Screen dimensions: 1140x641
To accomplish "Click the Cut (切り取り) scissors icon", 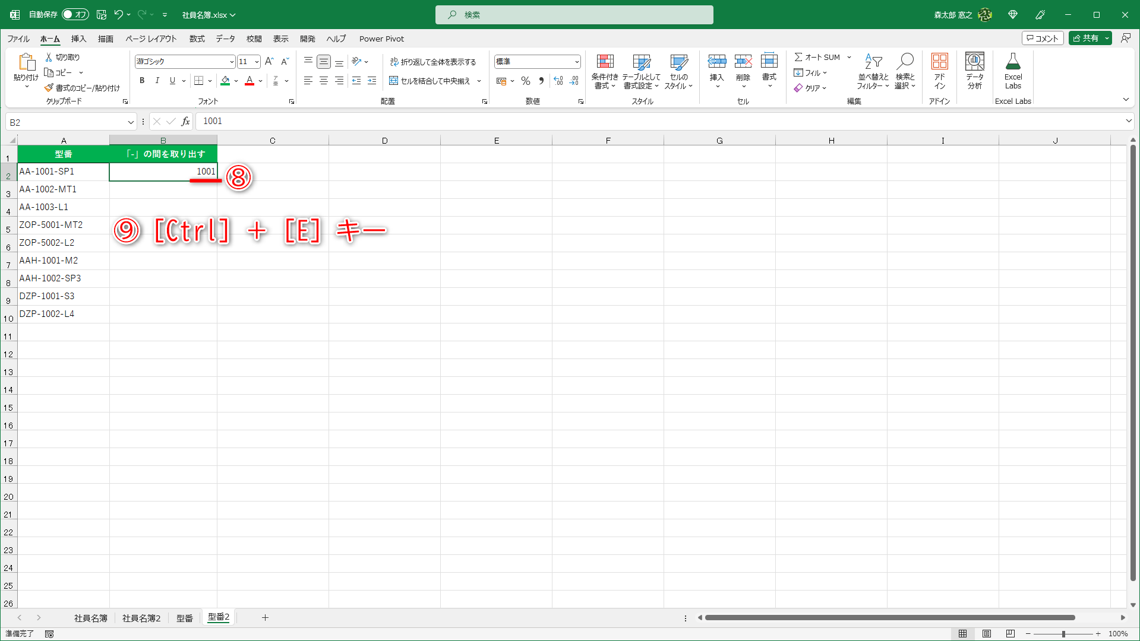I will 49,57.
